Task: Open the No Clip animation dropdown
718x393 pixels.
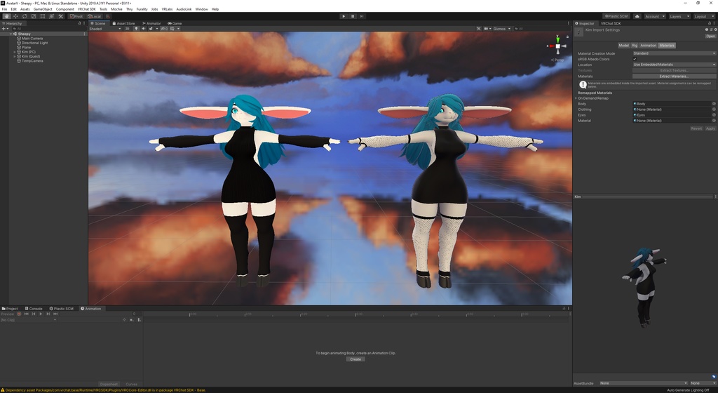Action: [28, 320]
